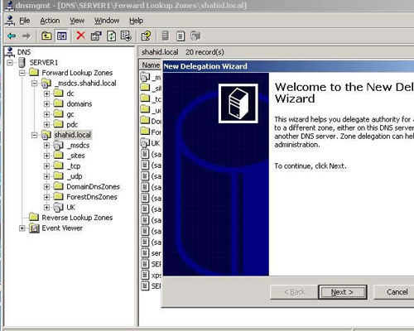Screen dimensions: 414x331
Task: Click the New Record toolbar icon
Action: pos(181,36)
